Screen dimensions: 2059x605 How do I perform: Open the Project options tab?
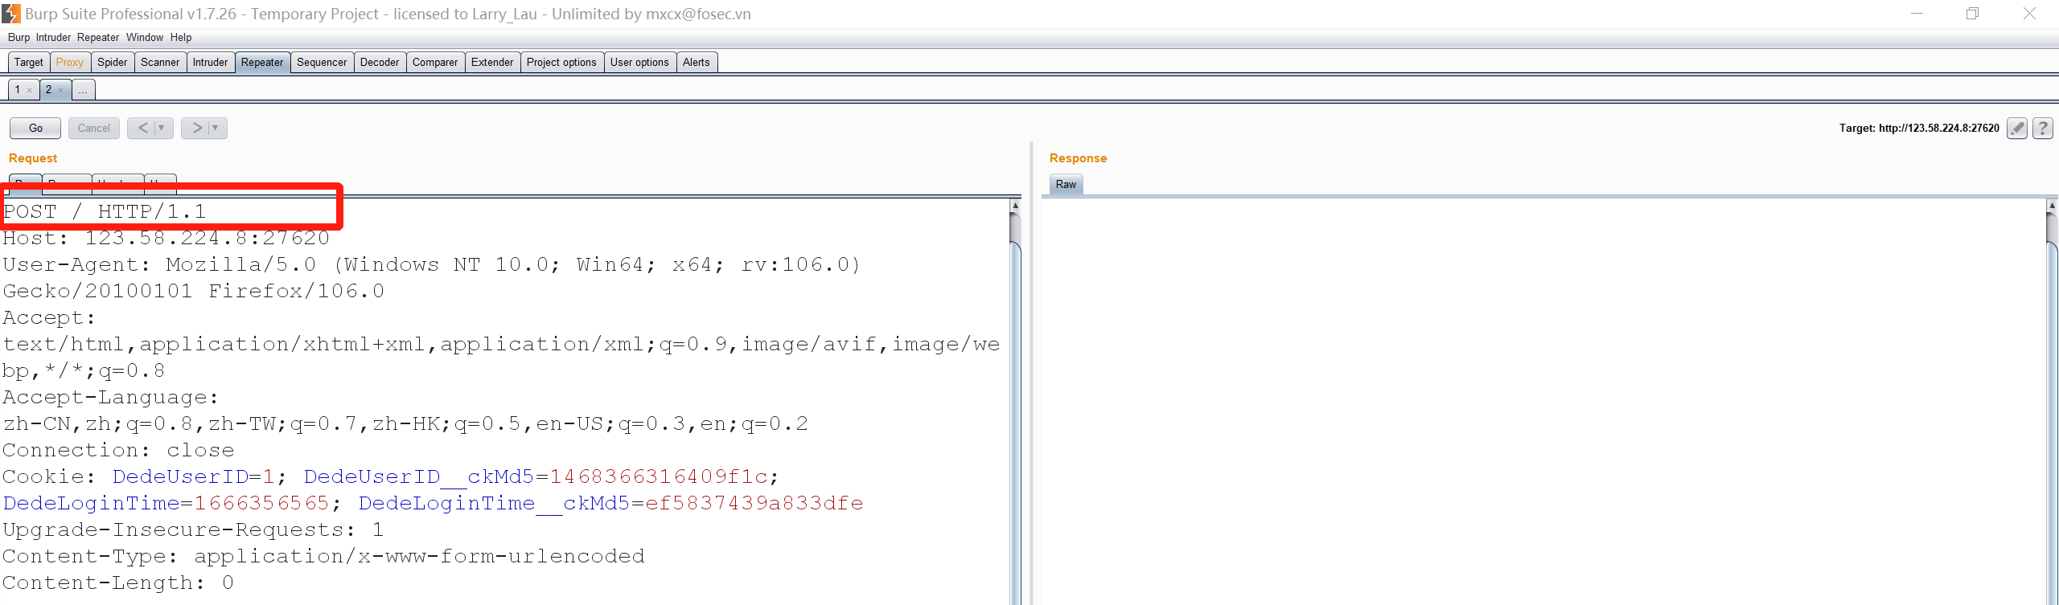pyautogui.click(x=561, y=63)
